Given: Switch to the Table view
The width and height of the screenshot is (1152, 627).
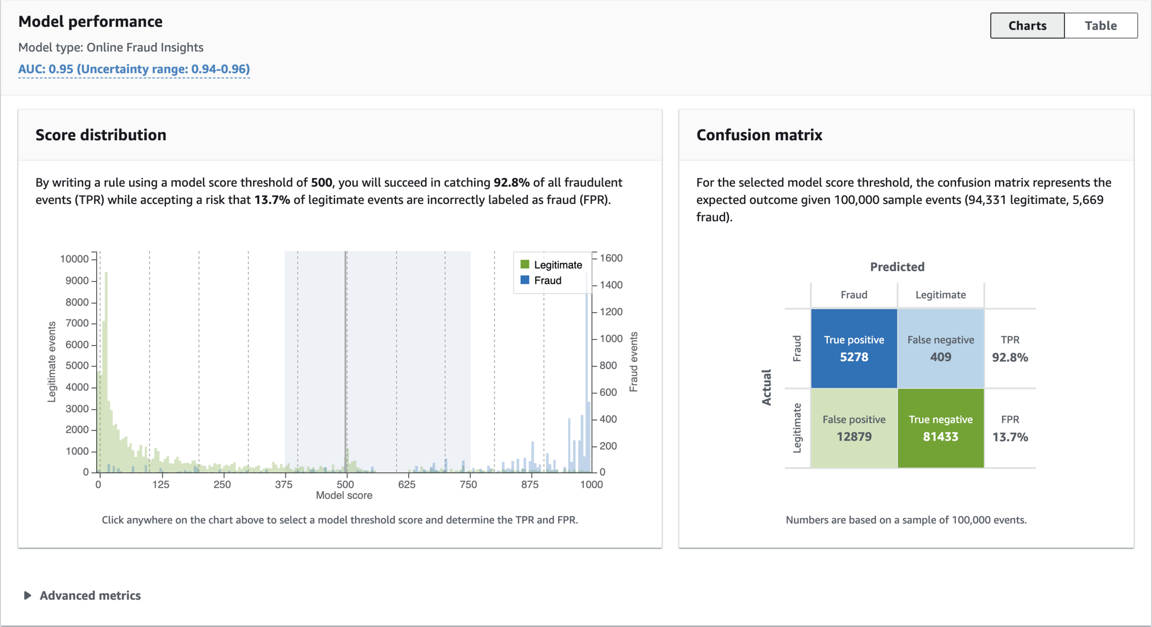Looking at the screenshot, I should coord(1100,26).
